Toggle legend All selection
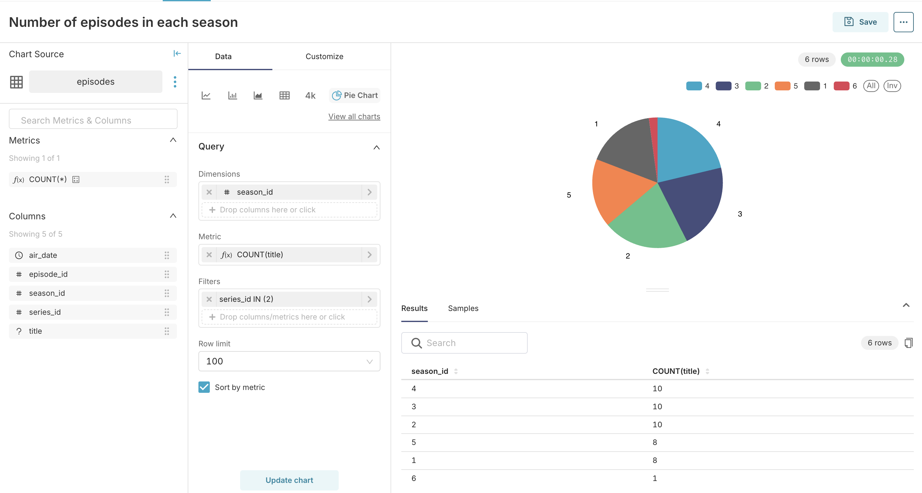 pos(870,86)
